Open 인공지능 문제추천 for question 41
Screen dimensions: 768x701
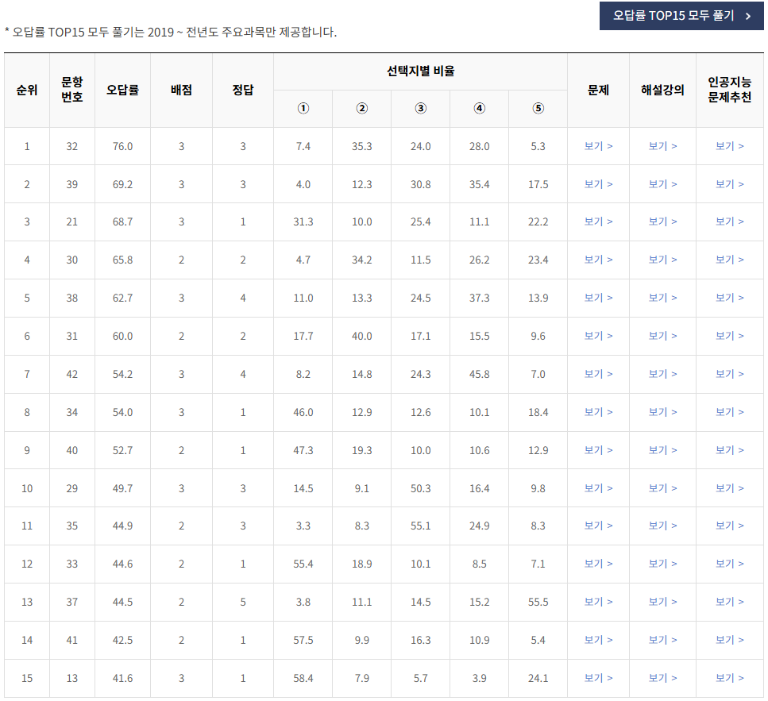728,640
